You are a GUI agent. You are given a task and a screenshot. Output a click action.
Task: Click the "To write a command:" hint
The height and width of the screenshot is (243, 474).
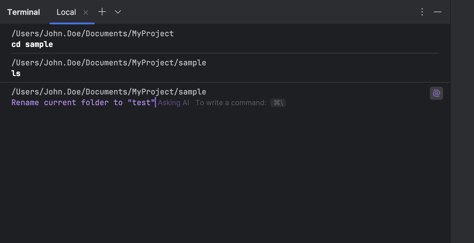point(231,103)
